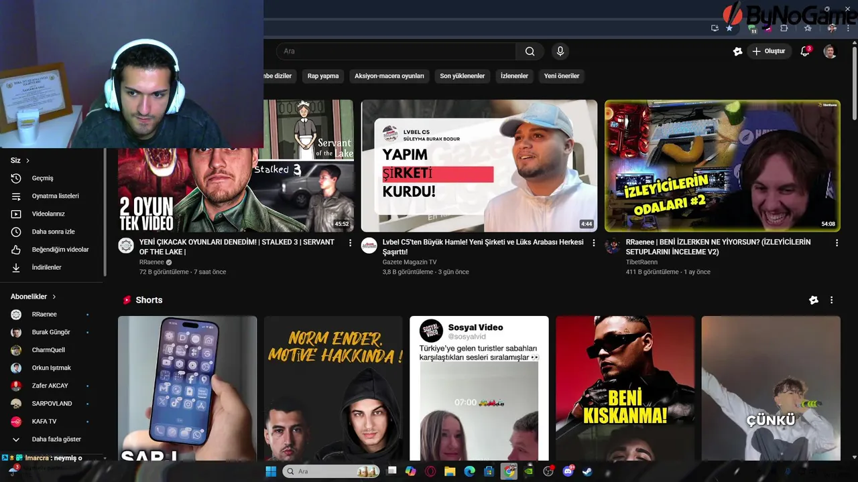Open the BENİ İZLERKEN NE YİYORSUN video title
The height and width of the screenshot is (482, 858).
tap(718, 247)
